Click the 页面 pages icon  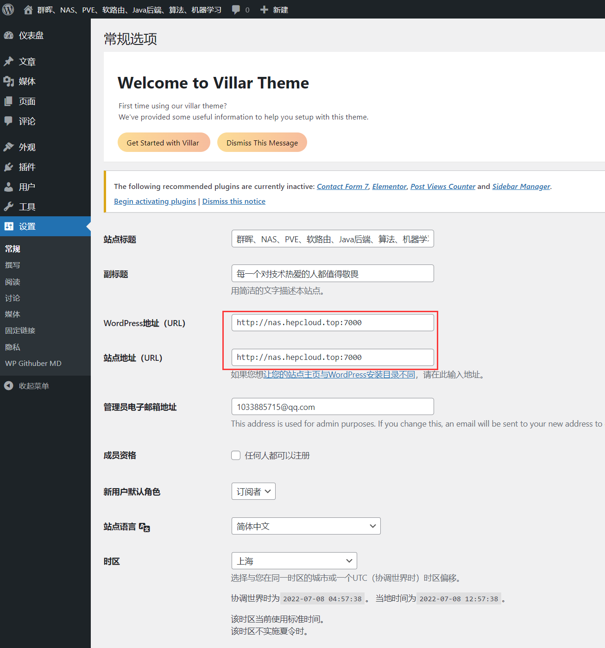click(9, 101)
